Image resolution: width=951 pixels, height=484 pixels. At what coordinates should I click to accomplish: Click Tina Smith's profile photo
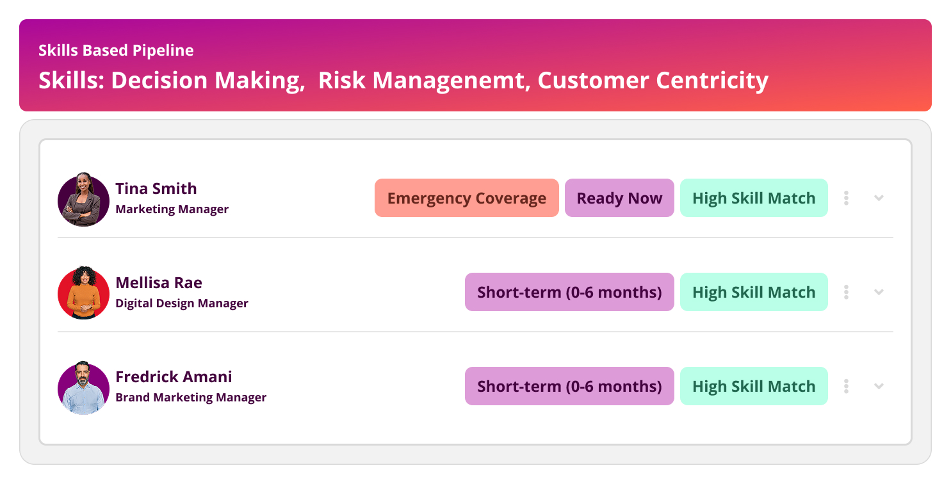pyautogui.click(x=83, y=199)
